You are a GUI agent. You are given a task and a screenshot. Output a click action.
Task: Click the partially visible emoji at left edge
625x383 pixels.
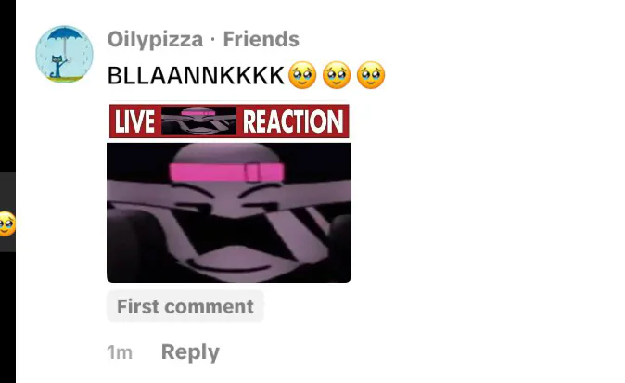pos(7,224)
